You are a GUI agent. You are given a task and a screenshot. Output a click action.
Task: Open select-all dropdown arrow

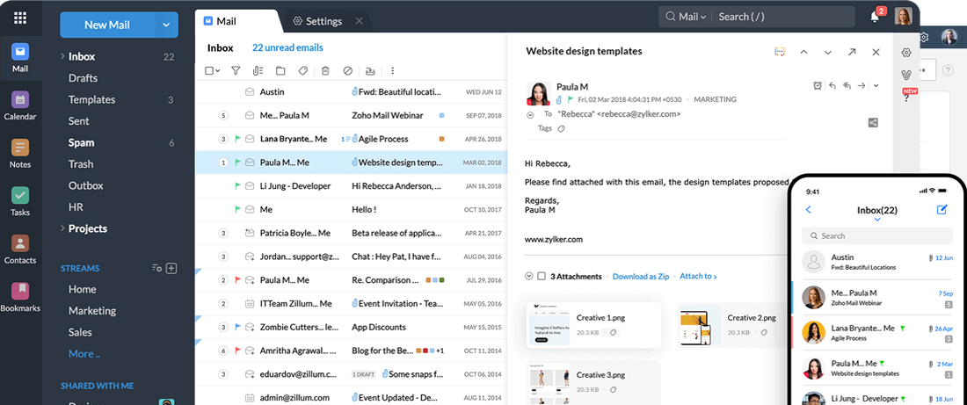tap(218, 71)
